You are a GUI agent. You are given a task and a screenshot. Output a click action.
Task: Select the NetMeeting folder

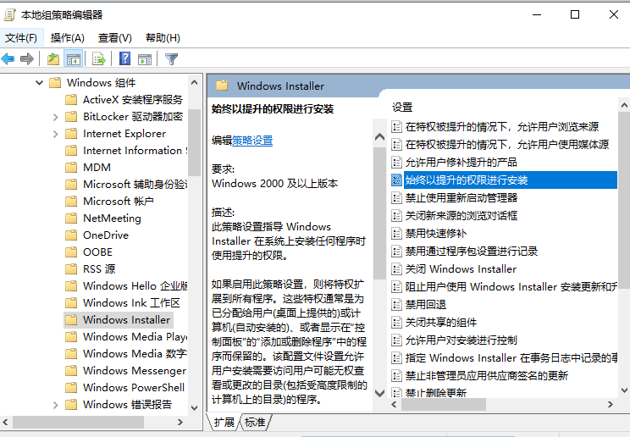pos(103,218)
